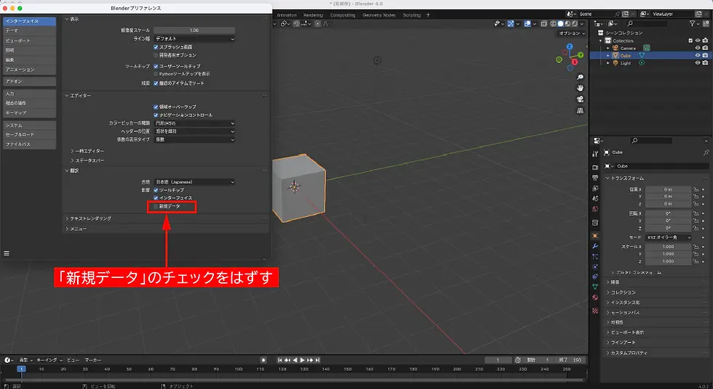
Task: Click the 終了 frame field showing 250
Action: point(570,360)
